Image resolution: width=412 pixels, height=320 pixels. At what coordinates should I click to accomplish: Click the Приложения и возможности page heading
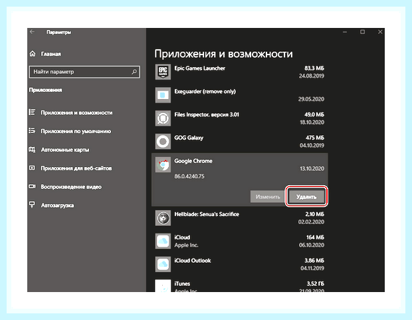(x=223, y=54)
